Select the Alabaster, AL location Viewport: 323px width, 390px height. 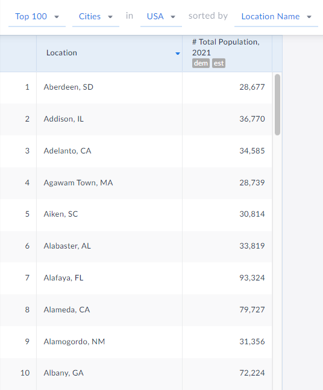(x=67, y=246)
